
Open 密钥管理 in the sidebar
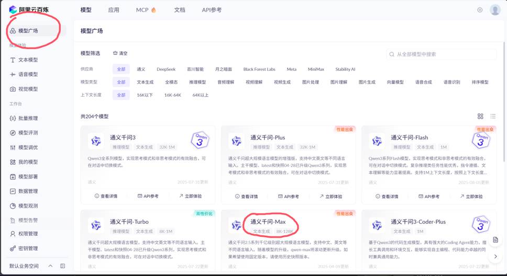click(28, 248)
